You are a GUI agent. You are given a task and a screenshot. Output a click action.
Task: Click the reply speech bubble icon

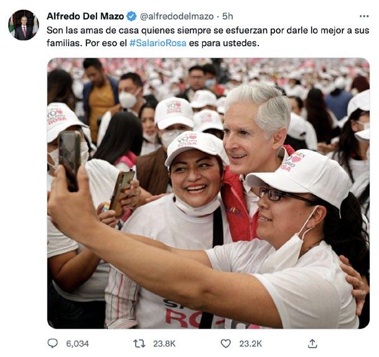(x=52, y=343)
